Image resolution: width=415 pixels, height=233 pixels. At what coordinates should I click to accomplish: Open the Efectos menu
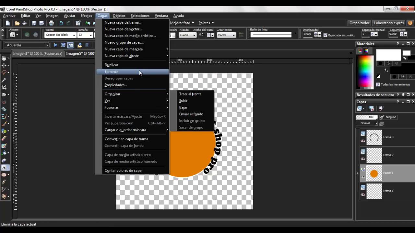86,16
